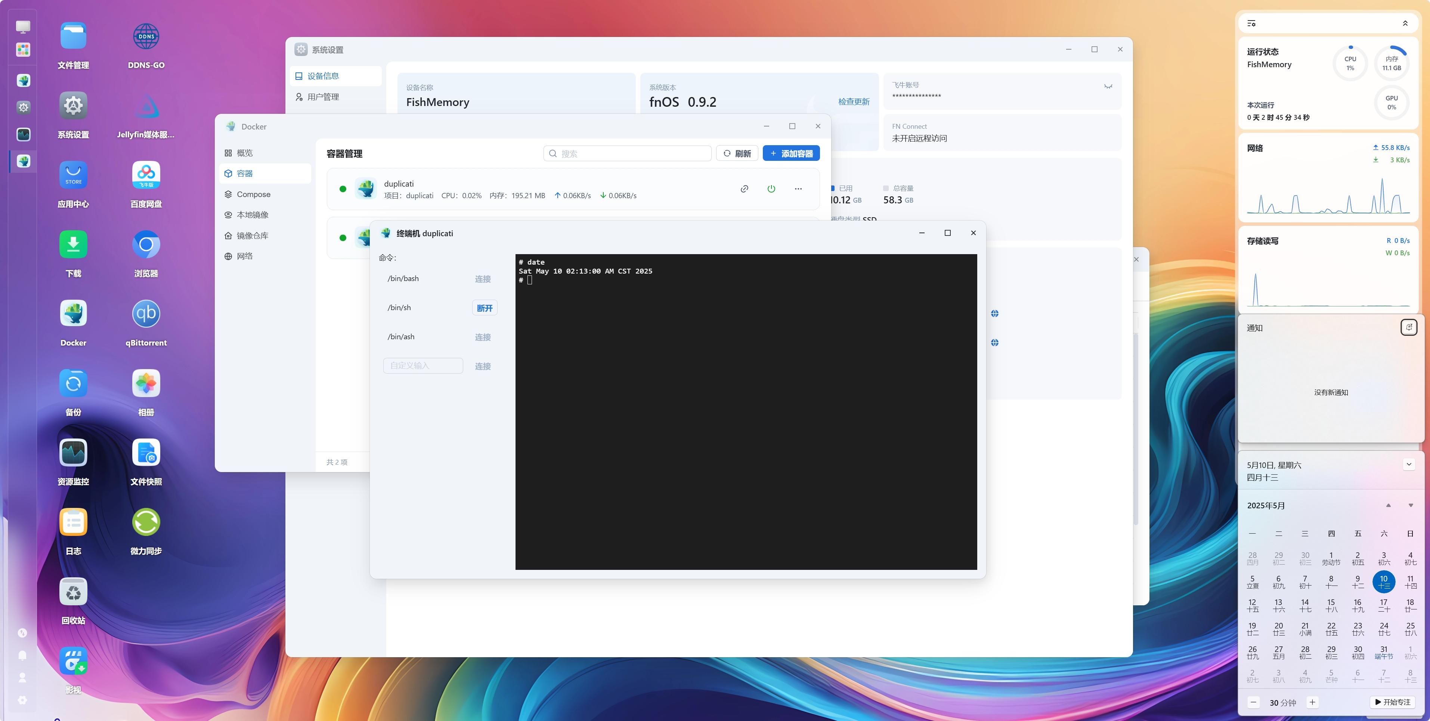Screen dimensions: 1430x721
Task: Launch DDNS-GO from the desktop
Action: click(x=146, y=37)
